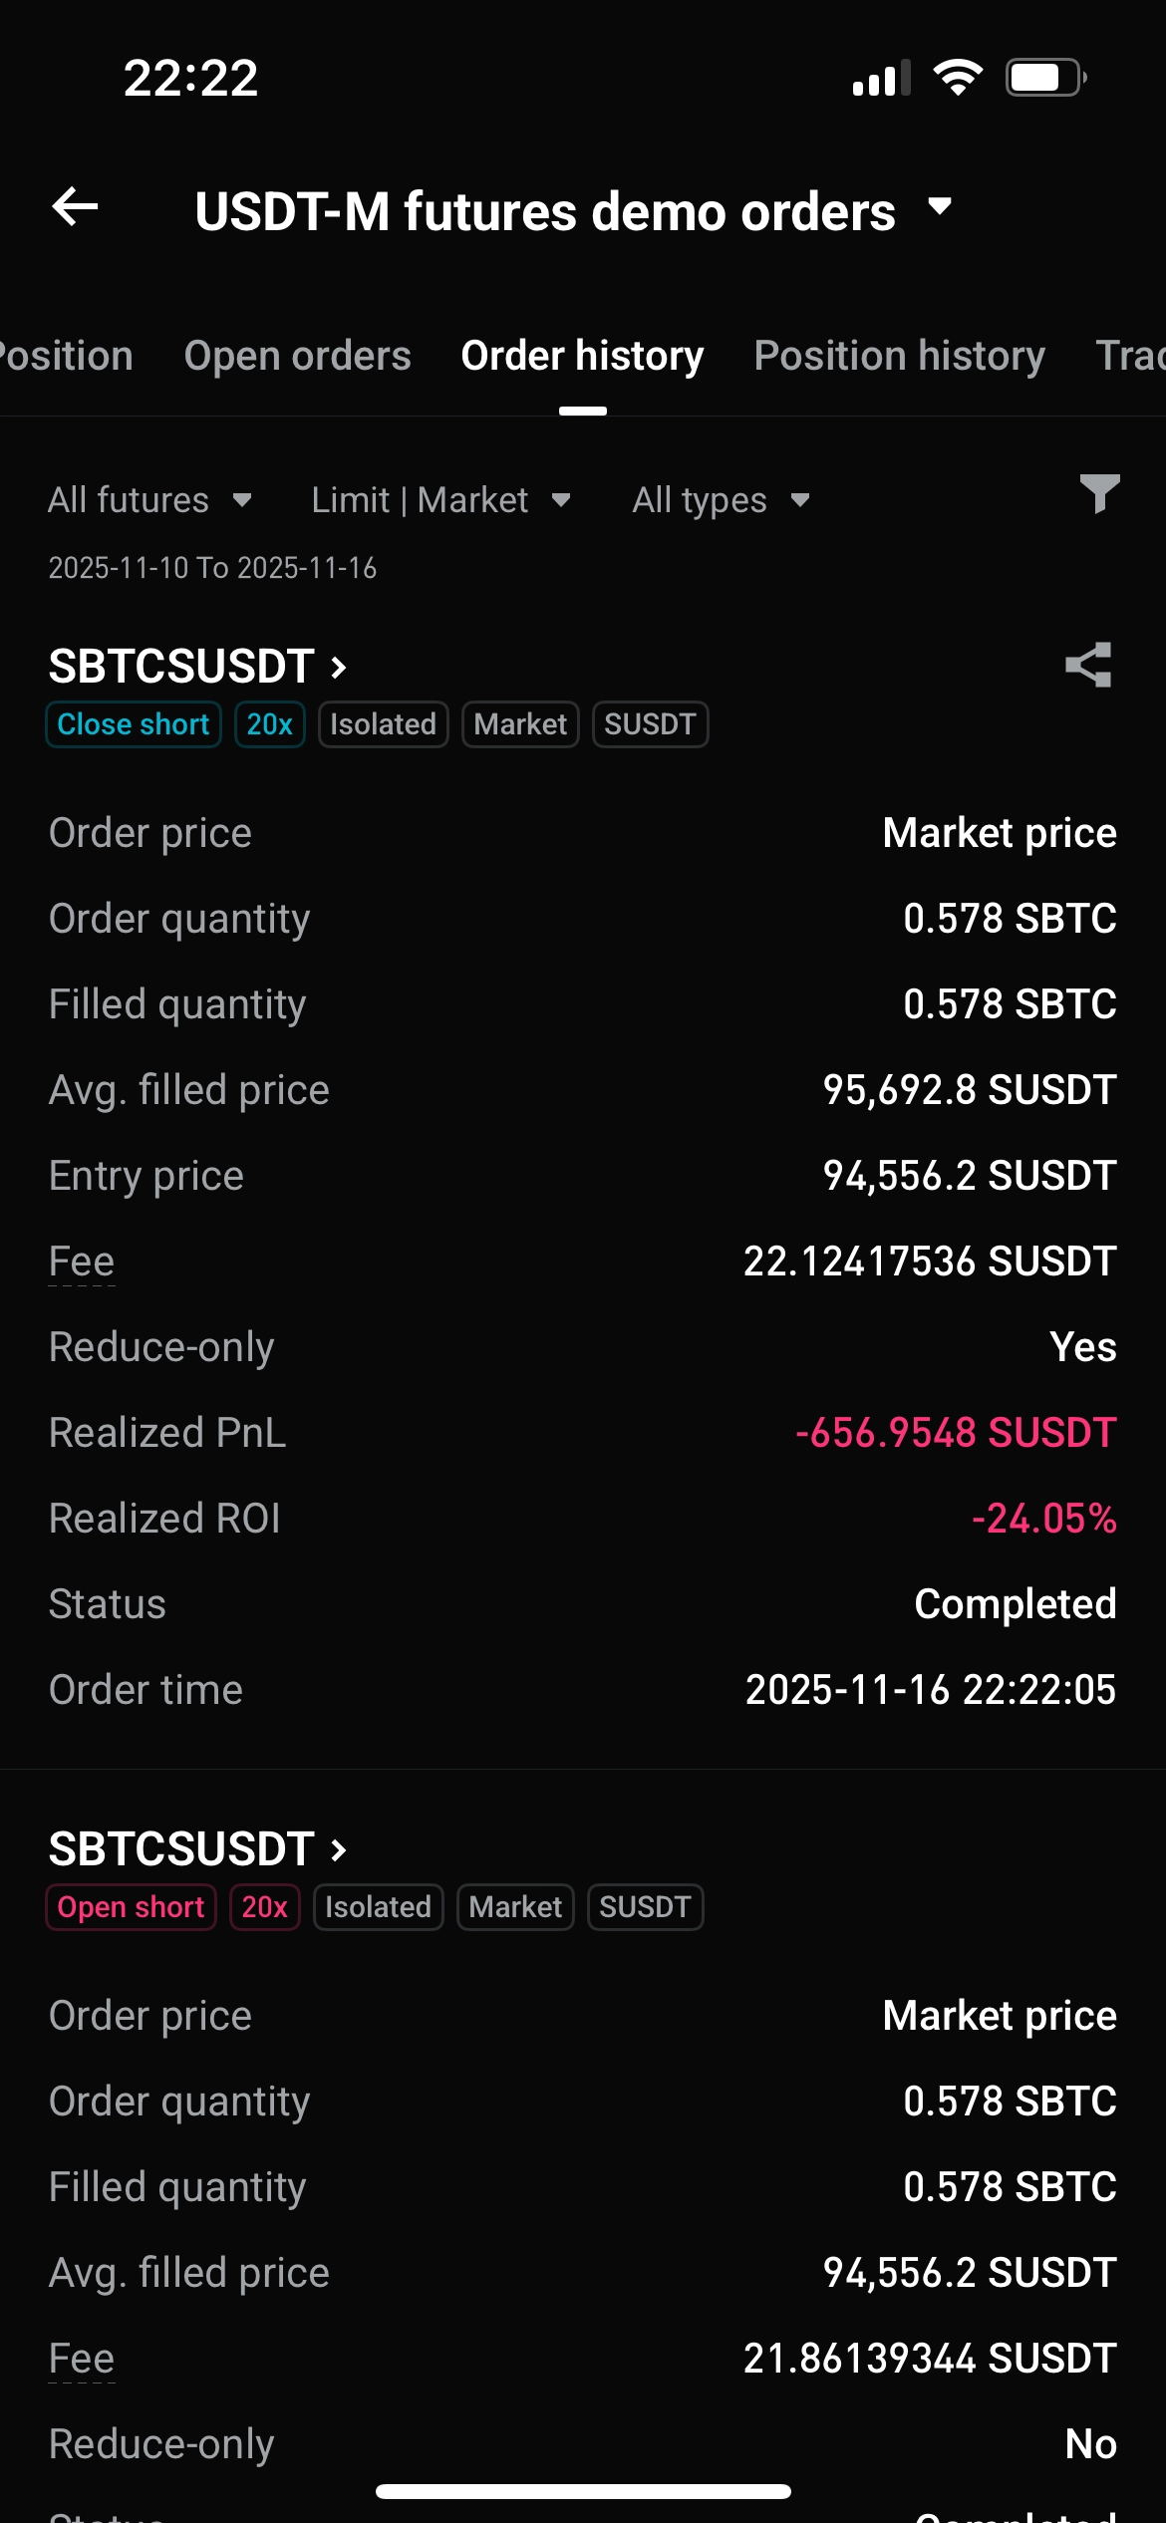Open SBTCSUSDT from the Open short order
This screenshot has width=1166, height=2523.
tap(197, 1849)
